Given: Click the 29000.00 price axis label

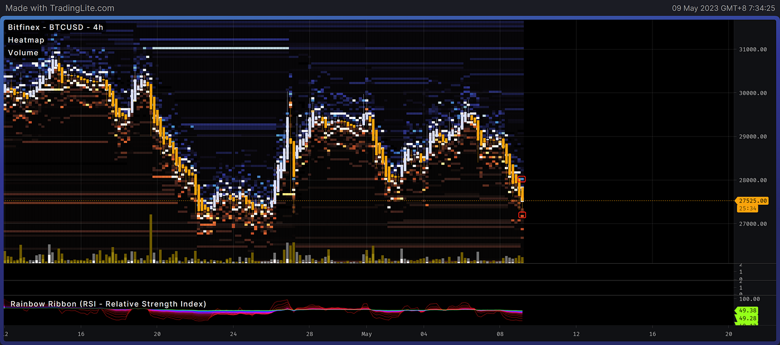Looking at the screenshot, I should (752, 136).
